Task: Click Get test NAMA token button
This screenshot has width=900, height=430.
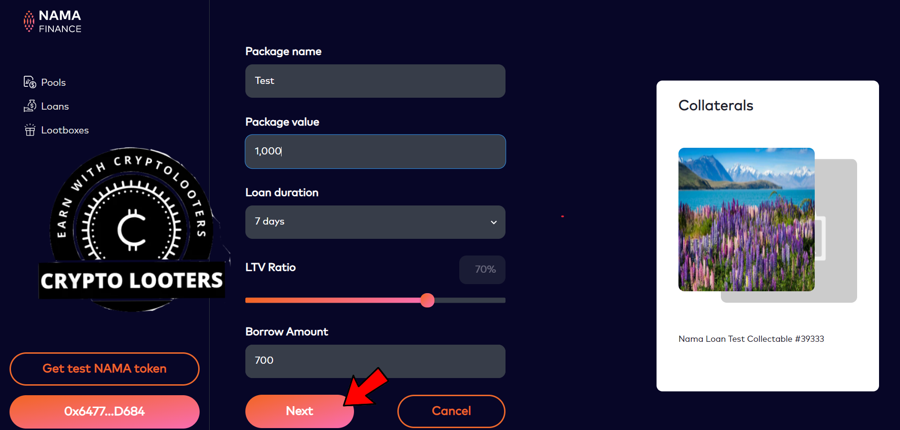Action: tap(104, 369)
